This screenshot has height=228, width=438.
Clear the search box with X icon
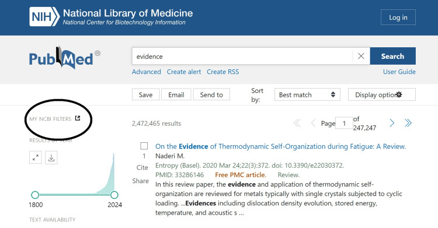click(361, 56)
